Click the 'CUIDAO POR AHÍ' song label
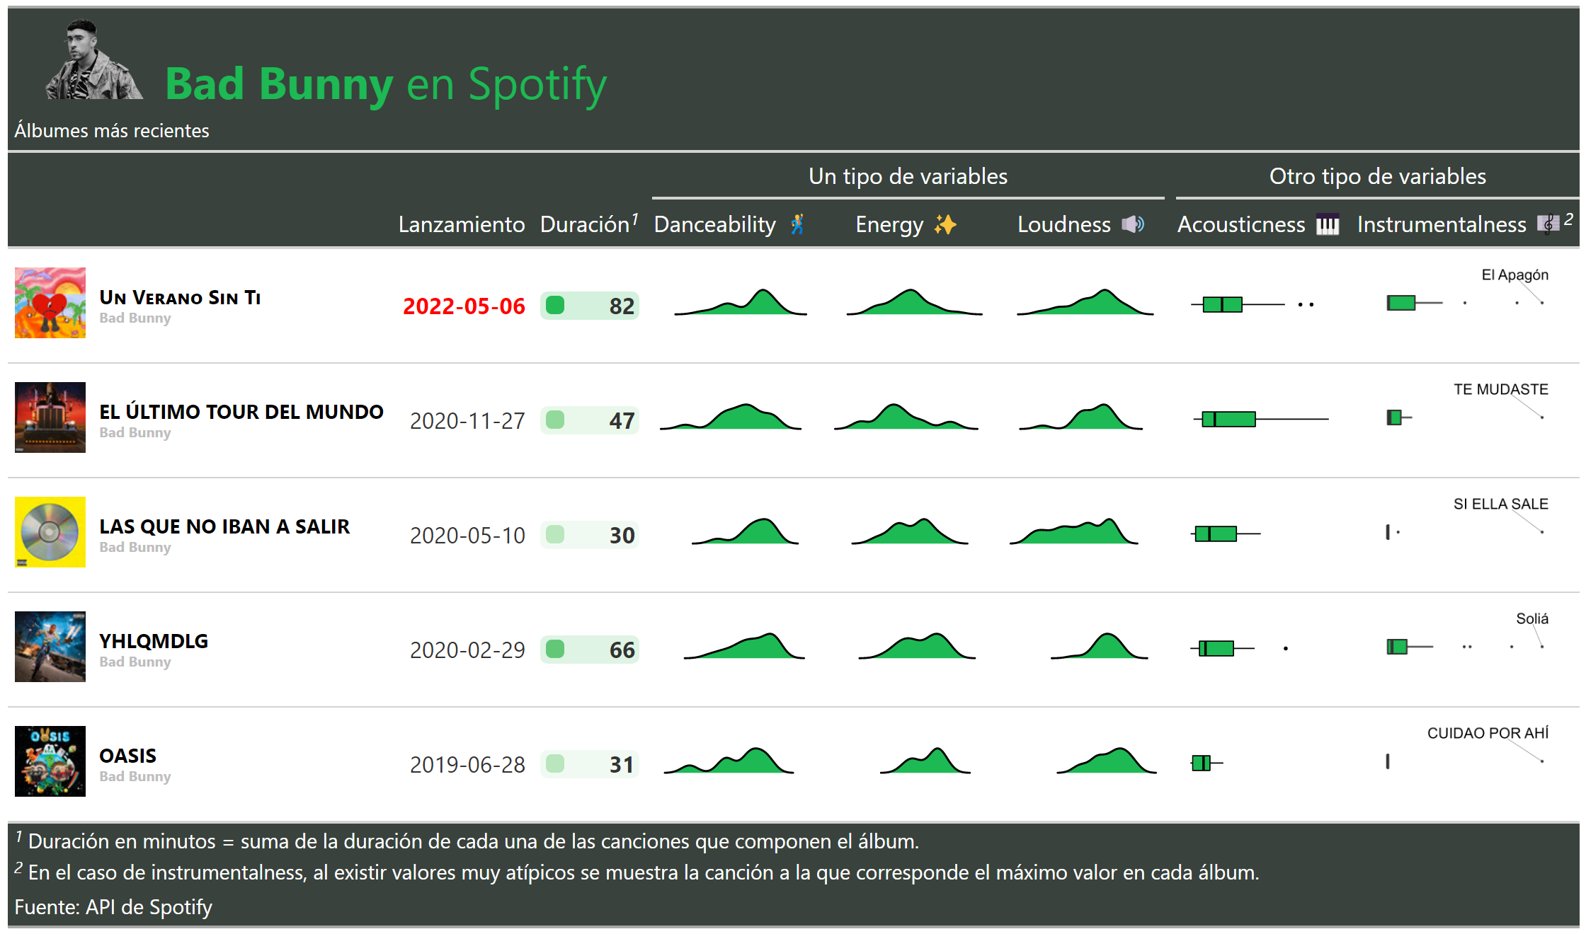The width and height of the screenshot is (1586, 934). click(1488, 733)
